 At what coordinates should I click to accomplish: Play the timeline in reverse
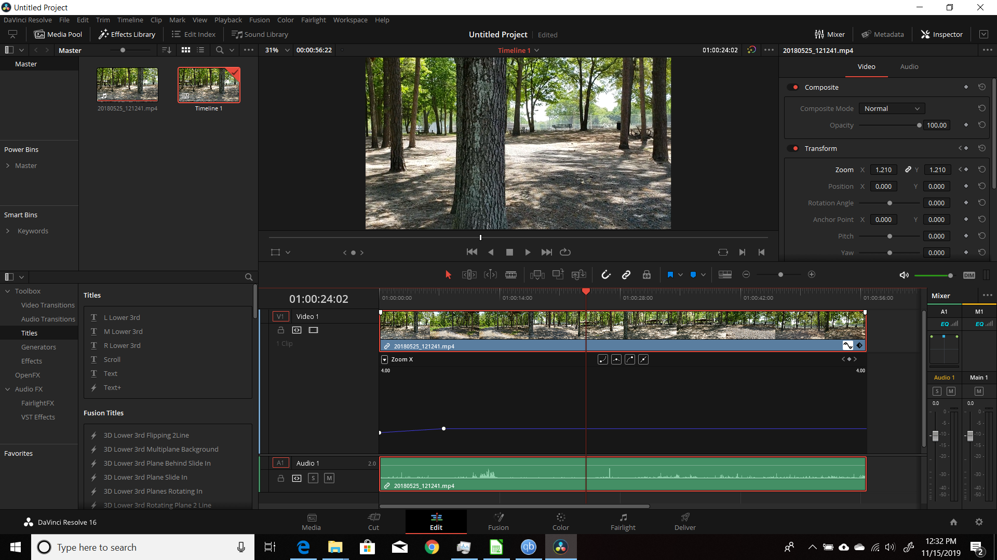(x=491, y=252)
